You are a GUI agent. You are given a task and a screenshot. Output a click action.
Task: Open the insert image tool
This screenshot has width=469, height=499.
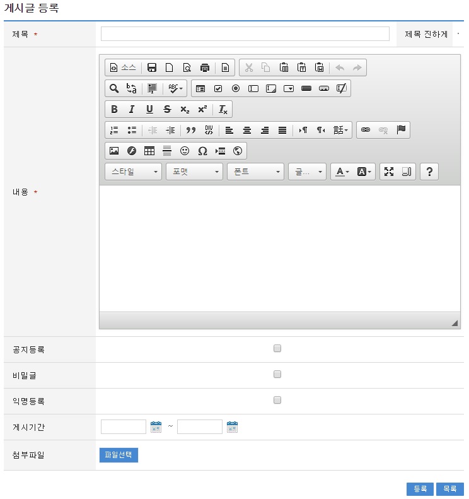pos(114,151)
